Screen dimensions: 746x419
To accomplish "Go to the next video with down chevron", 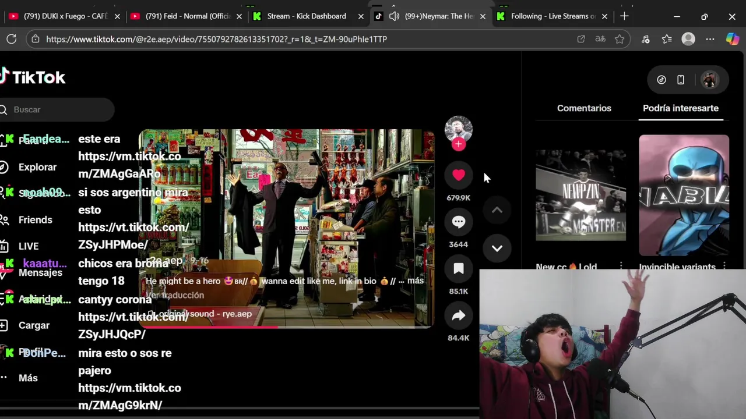I will point(497,248).
